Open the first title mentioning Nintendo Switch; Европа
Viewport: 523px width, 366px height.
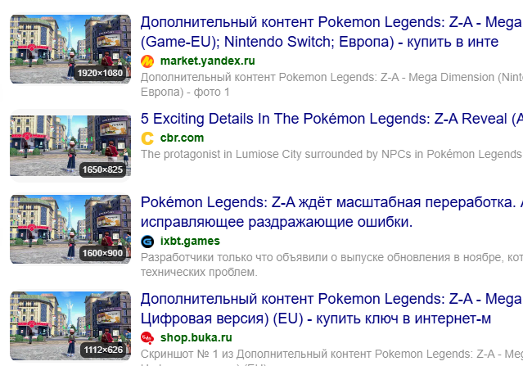pos(331,32)
